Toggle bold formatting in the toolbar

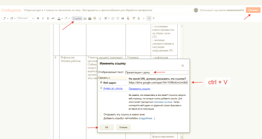[38, 18]
